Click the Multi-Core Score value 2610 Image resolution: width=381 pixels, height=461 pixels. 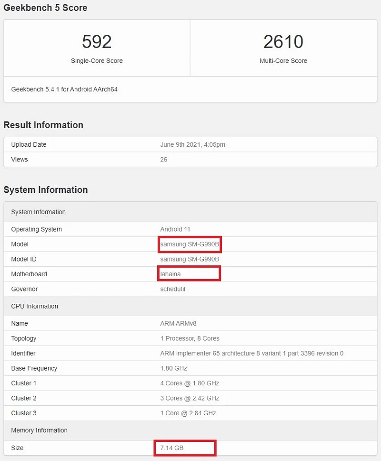(x=284, y=42)
